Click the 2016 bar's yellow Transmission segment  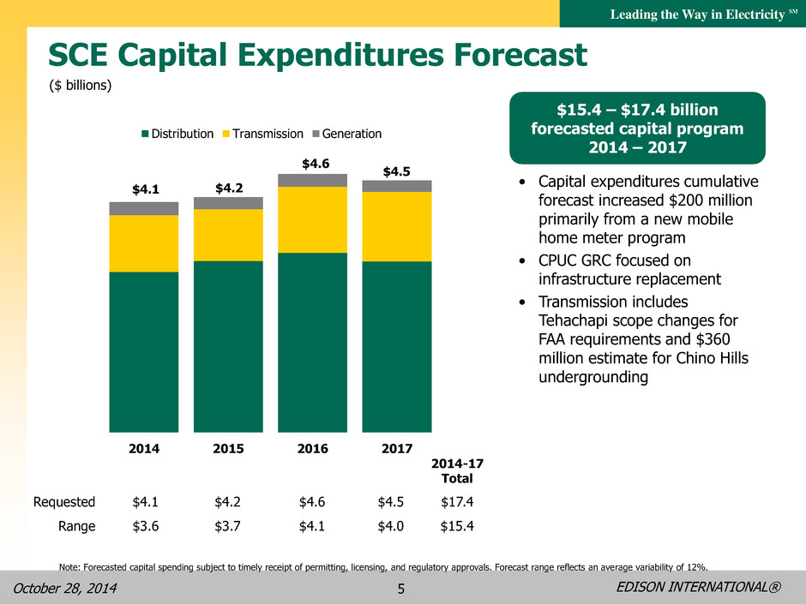[312, 220]
